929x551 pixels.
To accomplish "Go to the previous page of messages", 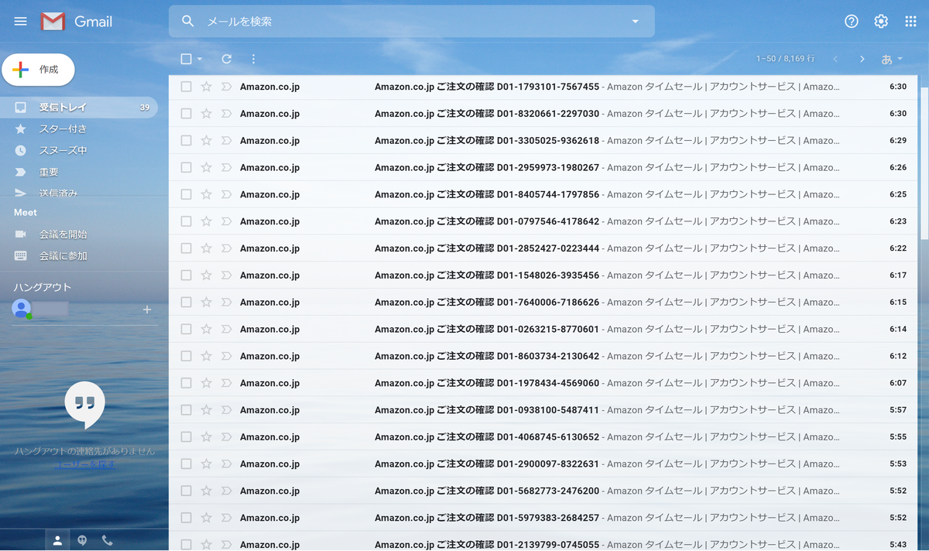I will [x=835, y=59].
